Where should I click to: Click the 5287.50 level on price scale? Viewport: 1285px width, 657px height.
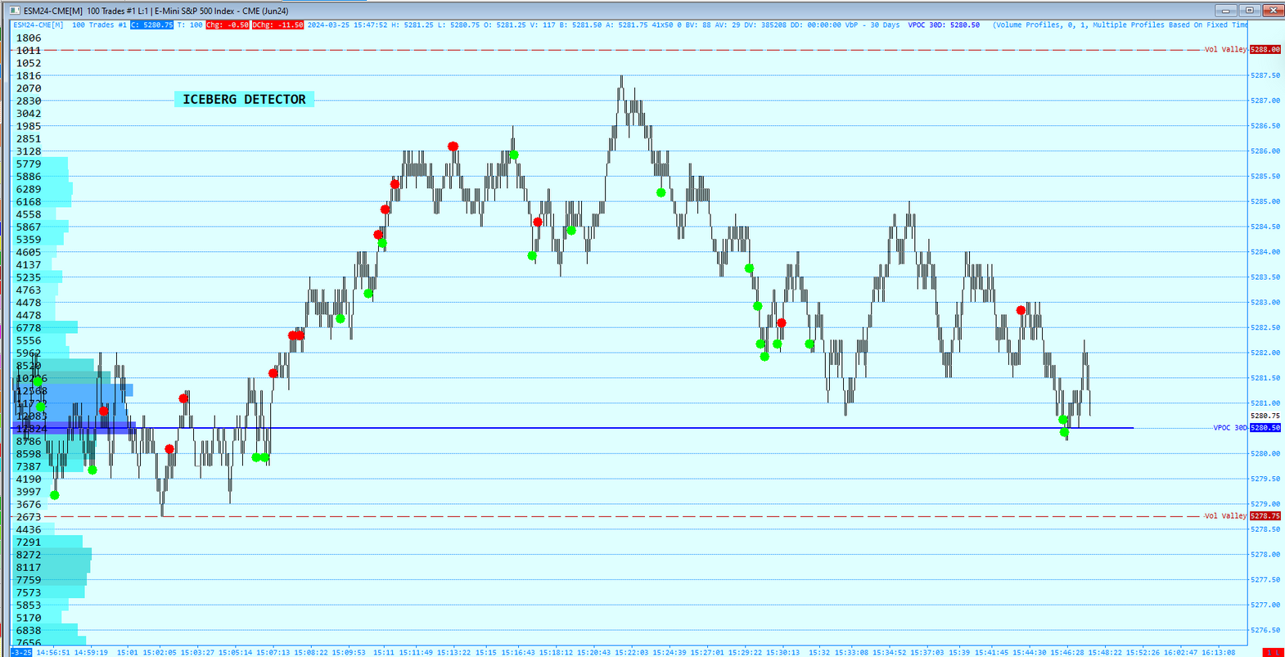[1265, 75]
